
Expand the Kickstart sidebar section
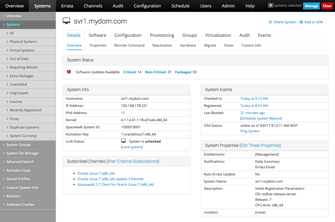28,196
